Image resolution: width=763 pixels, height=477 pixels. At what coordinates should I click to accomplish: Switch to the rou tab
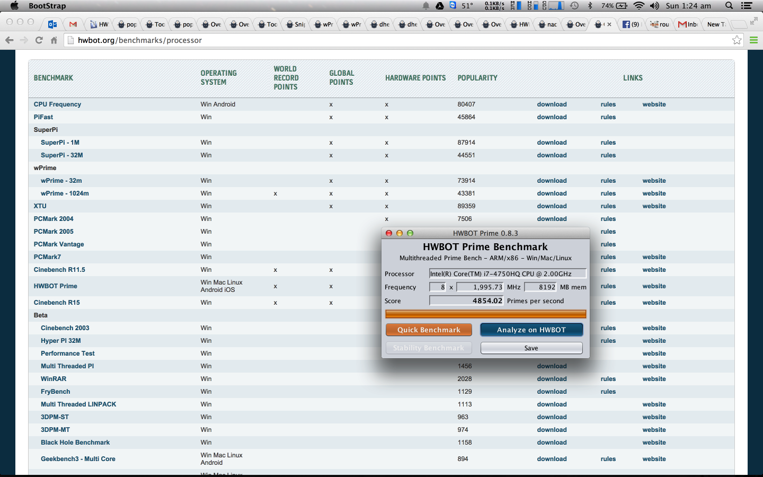(660, 24)
